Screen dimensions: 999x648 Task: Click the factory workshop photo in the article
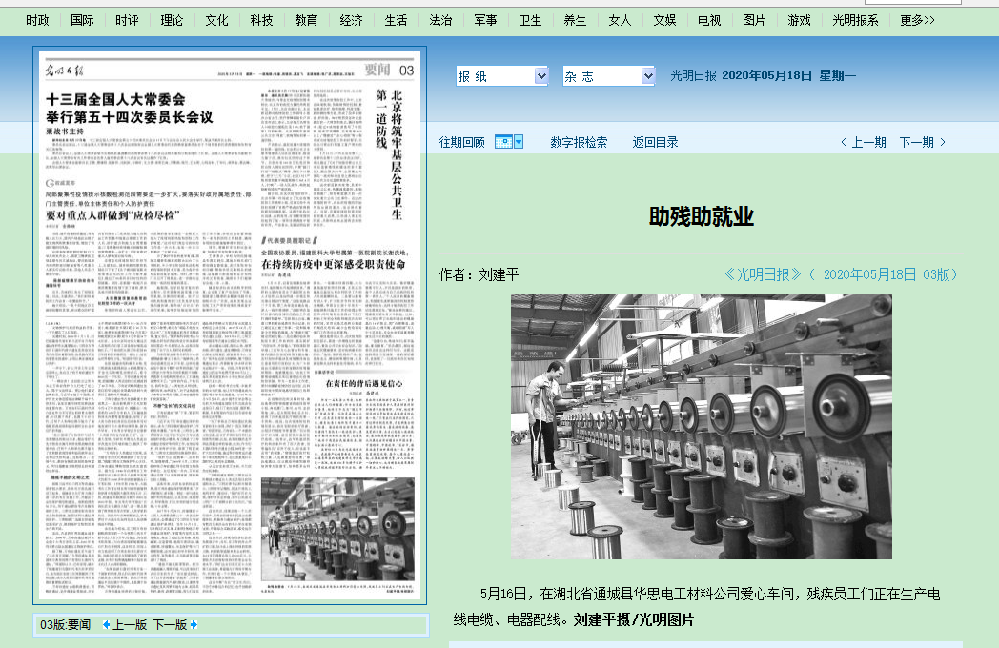point(701,426)
